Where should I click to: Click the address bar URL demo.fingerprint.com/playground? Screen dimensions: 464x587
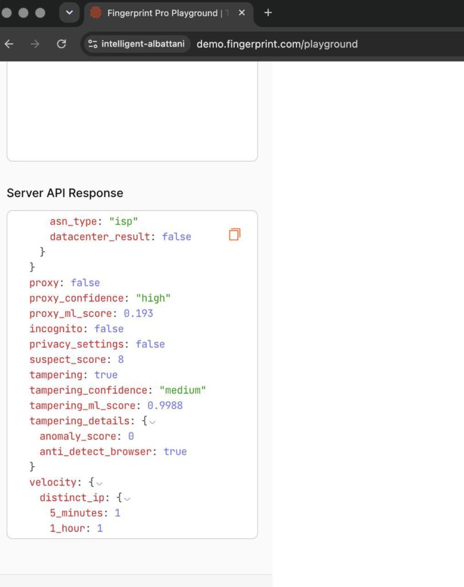pyautogui.click(x=277, y=44)
